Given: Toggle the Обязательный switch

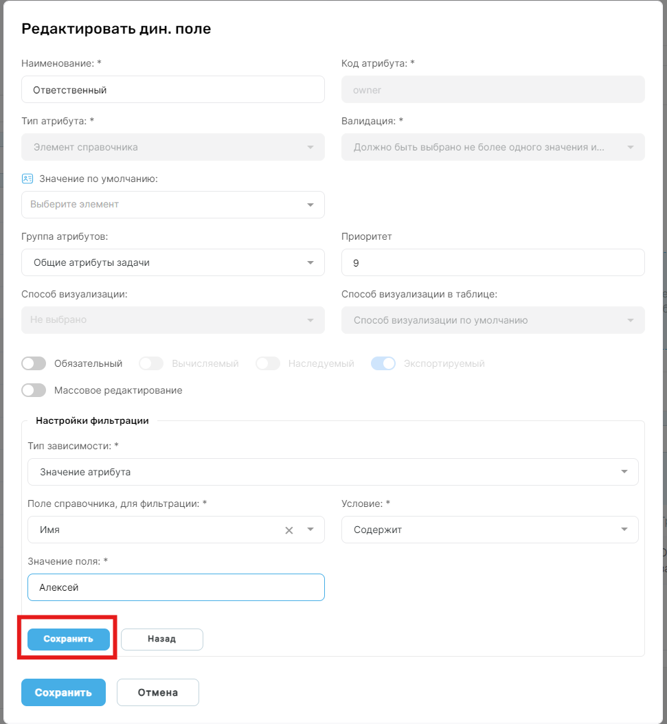Looking at the screenshot, I should (34, 363).
